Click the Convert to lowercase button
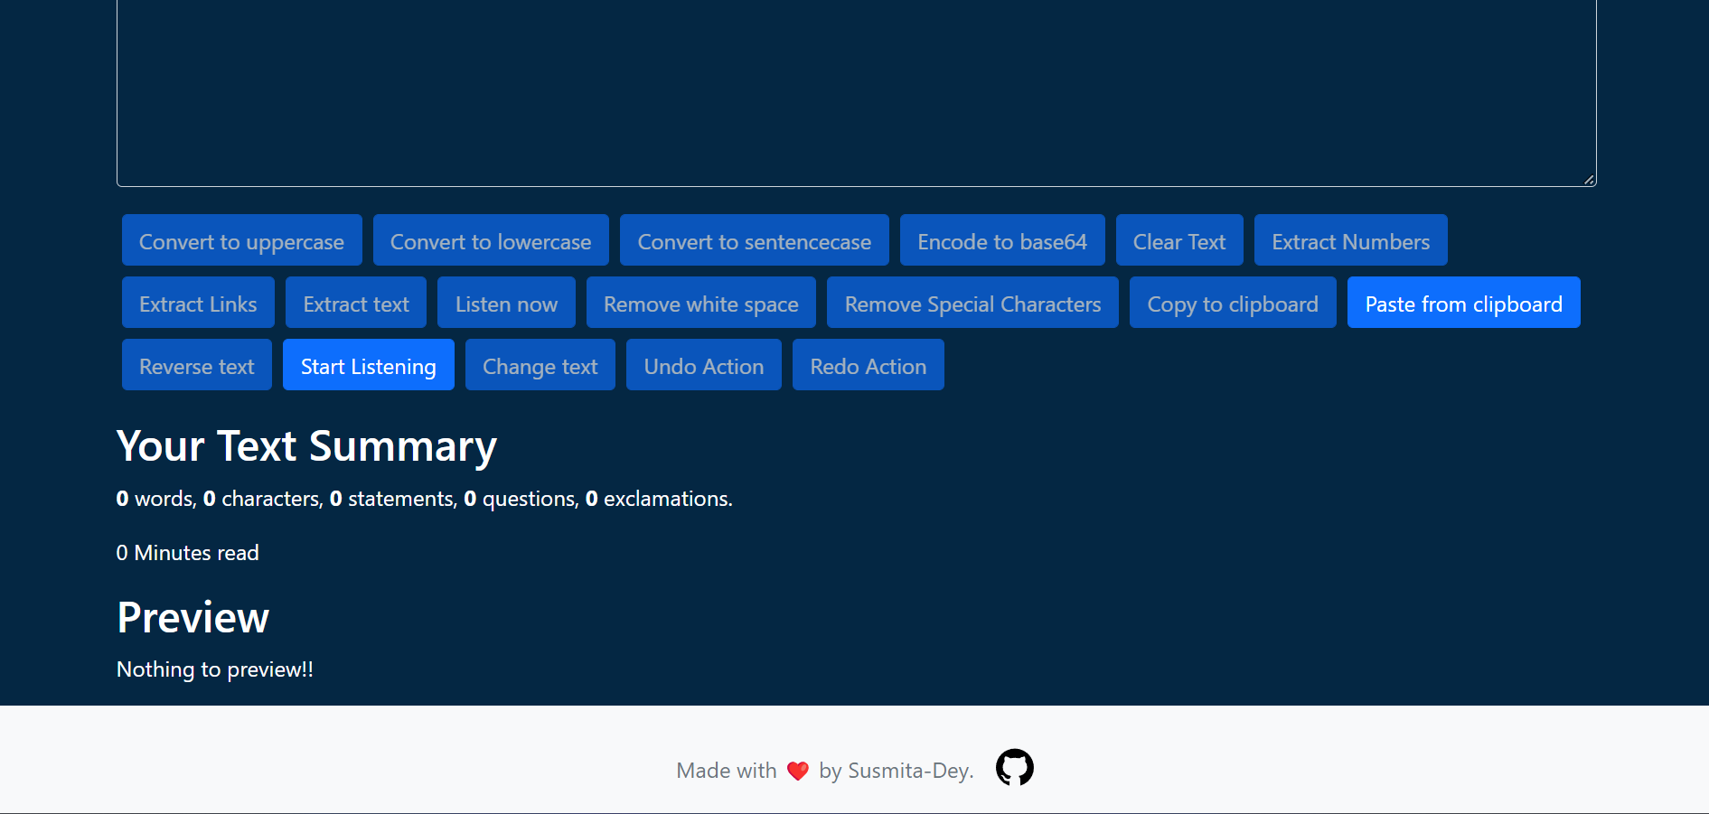The image size is (1709, 814). click(491, 240)
